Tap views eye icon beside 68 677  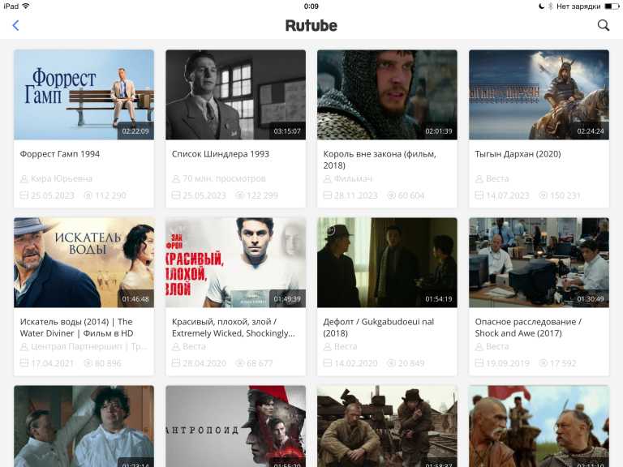click(239, 363)
